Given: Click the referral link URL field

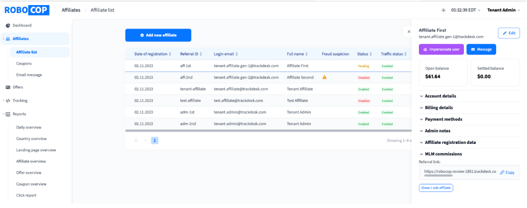Looking at the screenshot, I should click(x=460, y=171).
